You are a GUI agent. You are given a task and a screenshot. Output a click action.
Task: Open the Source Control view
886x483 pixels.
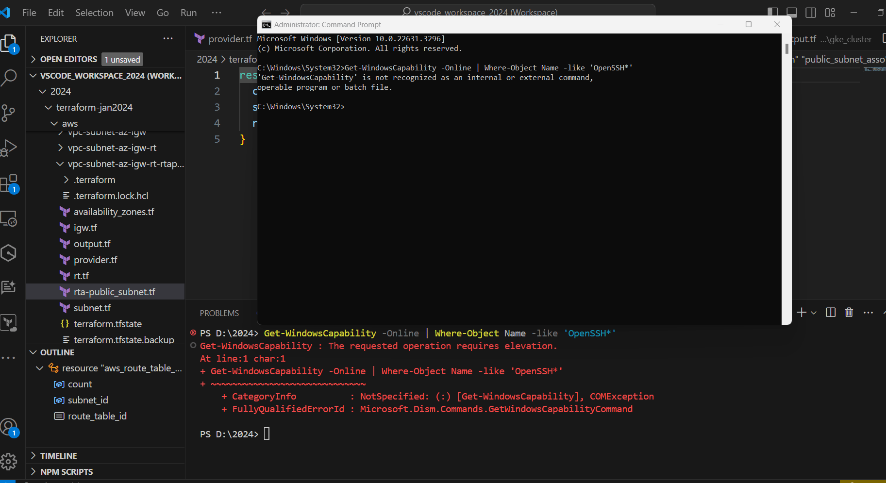(9, 113)
